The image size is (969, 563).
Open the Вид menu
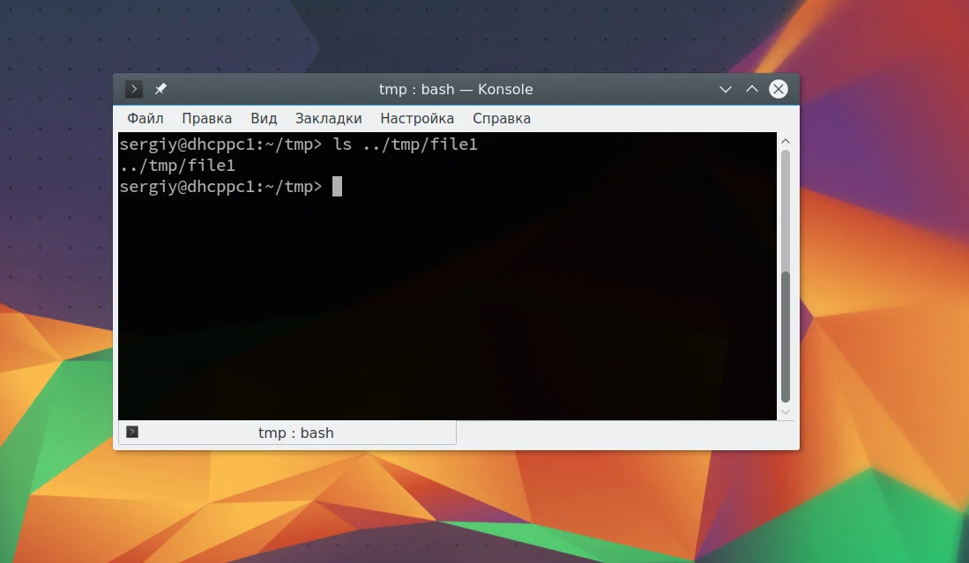point(264,119)
